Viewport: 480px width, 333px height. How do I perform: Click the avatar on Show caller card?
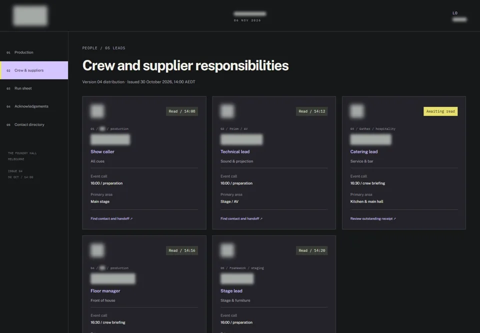click(x=97, y=111)
